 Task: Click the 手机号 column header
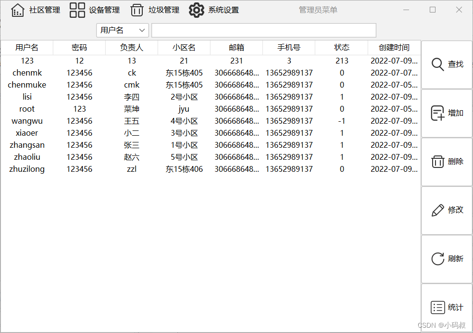[289, 48]
